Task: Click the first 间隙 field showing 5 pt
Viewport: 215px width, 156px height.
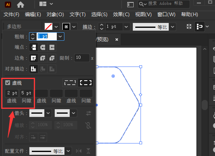Action: coord(27,93)
